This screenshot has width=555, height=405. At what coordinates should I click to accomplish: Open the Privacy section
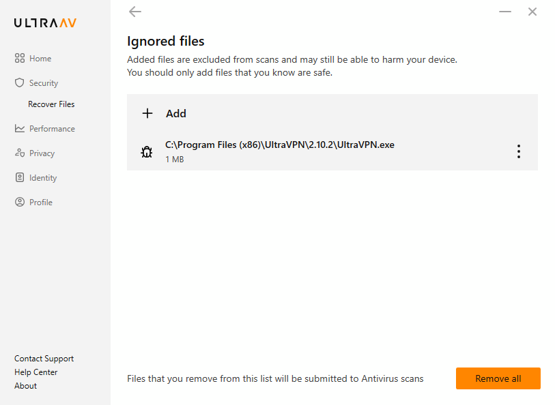pyautogui.click(x=35, y=153)
